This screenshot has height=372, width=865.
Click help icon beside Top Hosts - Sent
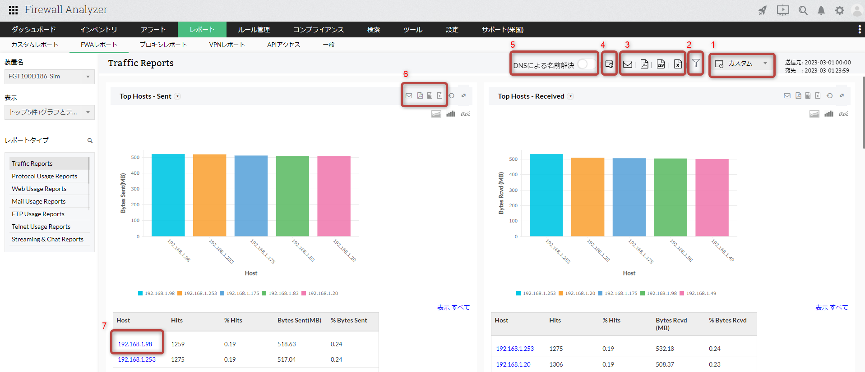click(178, 96)
